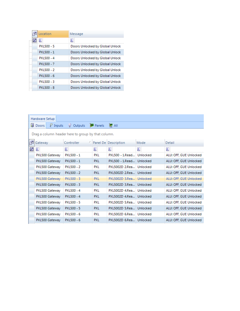Click row selector of highlighted PXL500 - 3 row

(32, 179)
